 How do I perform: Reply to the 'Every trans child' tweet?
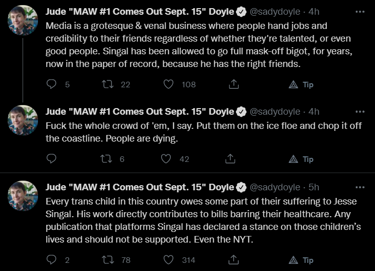(x=52, y=260)
